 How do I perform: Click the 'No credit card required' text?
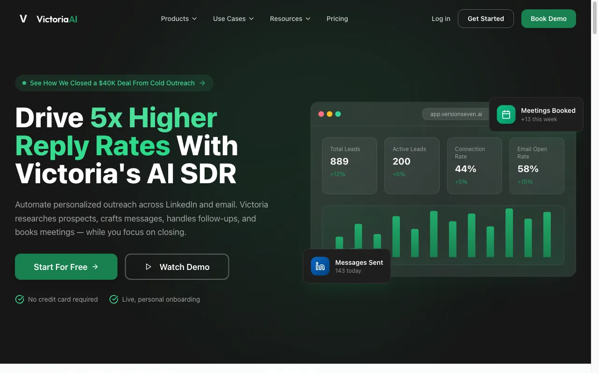(x=63, y=299)
